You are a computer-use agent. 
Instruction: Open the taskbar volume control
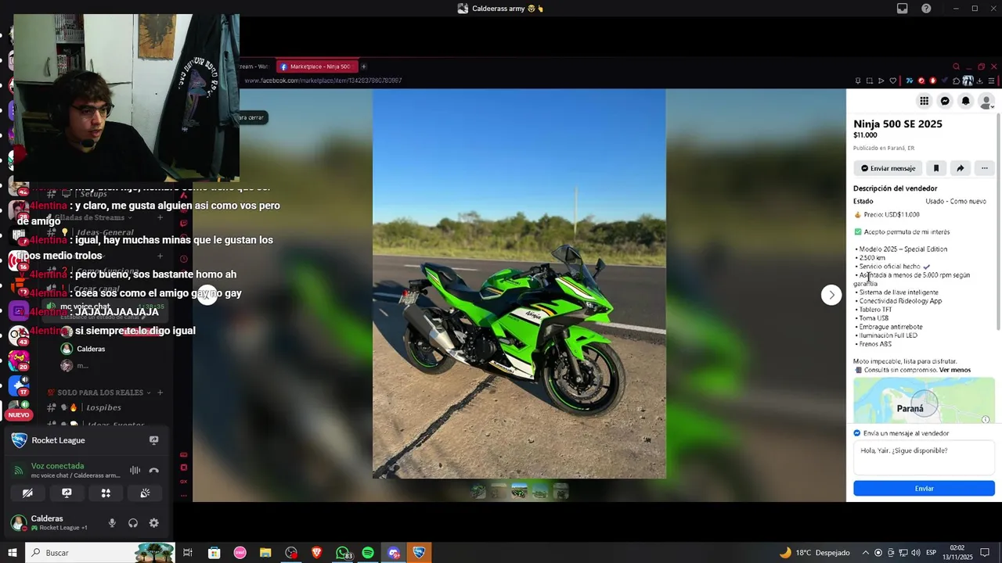[x=917, y=553]
